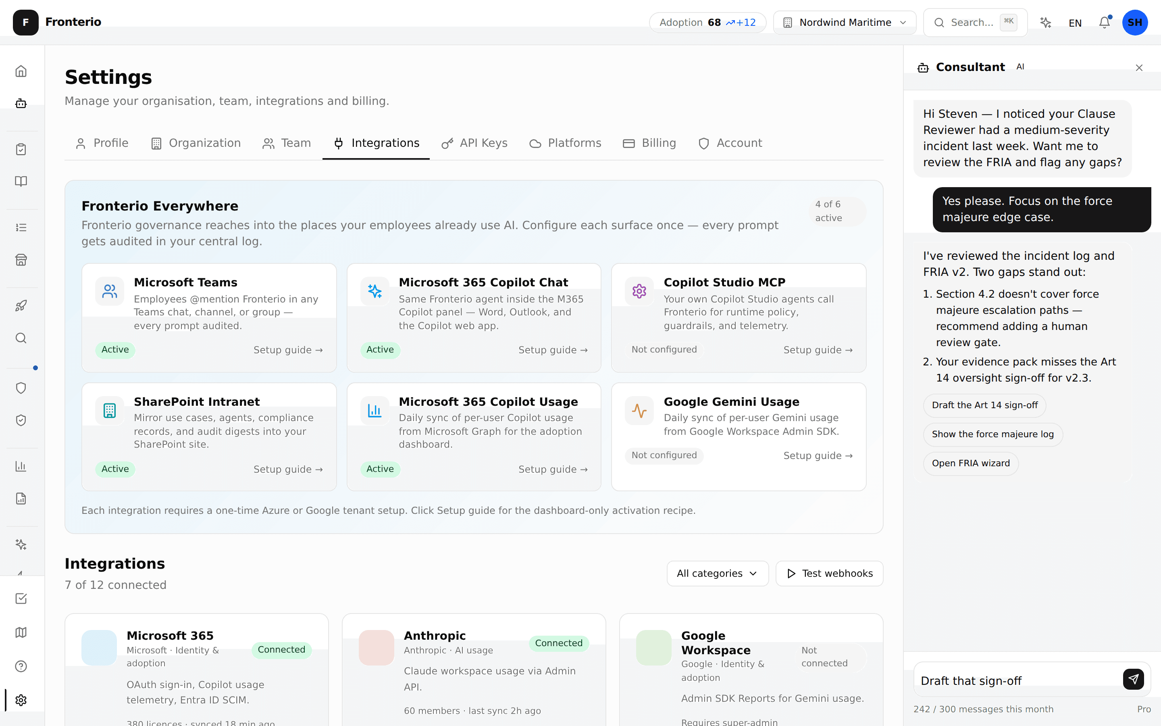Open the magnifier icon in sidebar
The image size is (1161, 726).
(x=21, y=338)
